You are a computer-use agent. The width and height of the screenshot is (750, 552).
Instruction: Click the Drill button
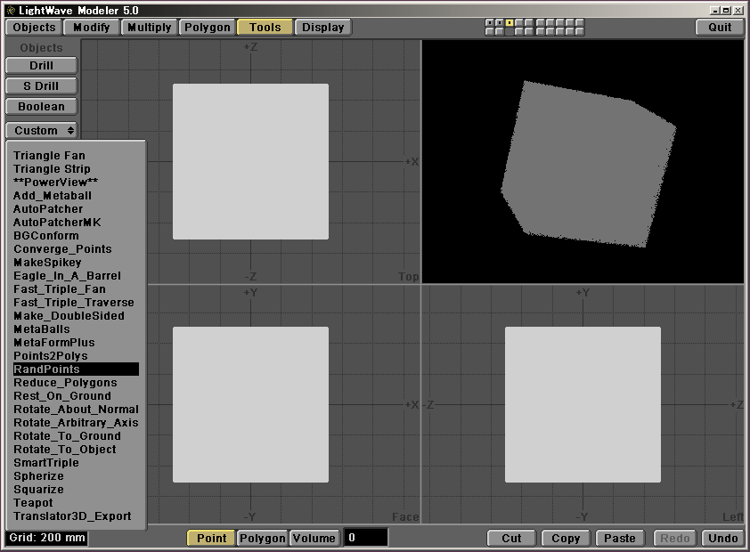click(41, 65)
